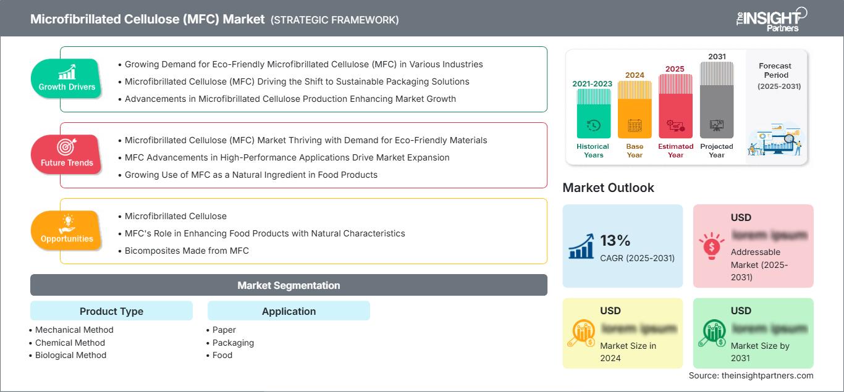Select the calendar icon for Base Year 2024
Viewport: 844px width, 392px height.
coord(634,125)
